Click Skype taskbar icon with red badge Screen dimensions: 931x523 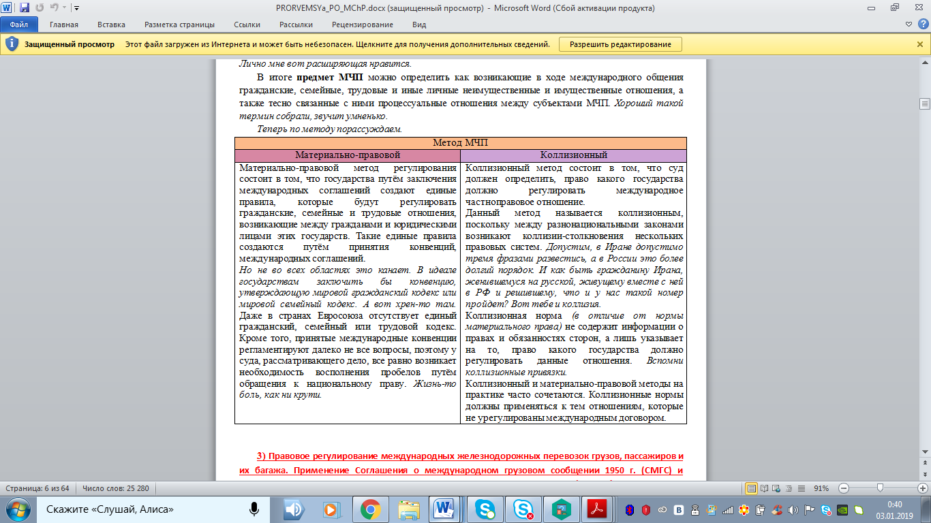coord(523,509)
